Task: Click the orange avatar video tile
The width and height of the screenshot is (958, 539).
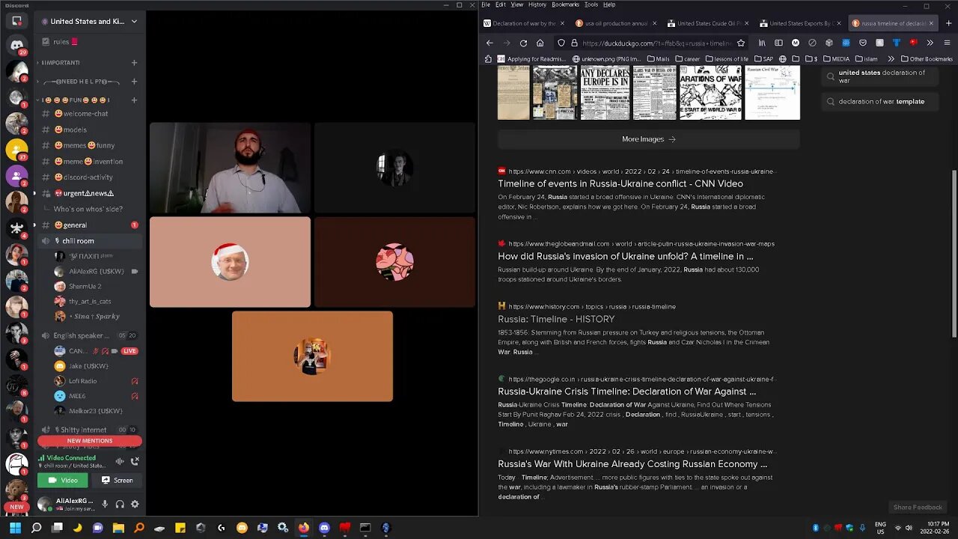Action: 312,356
